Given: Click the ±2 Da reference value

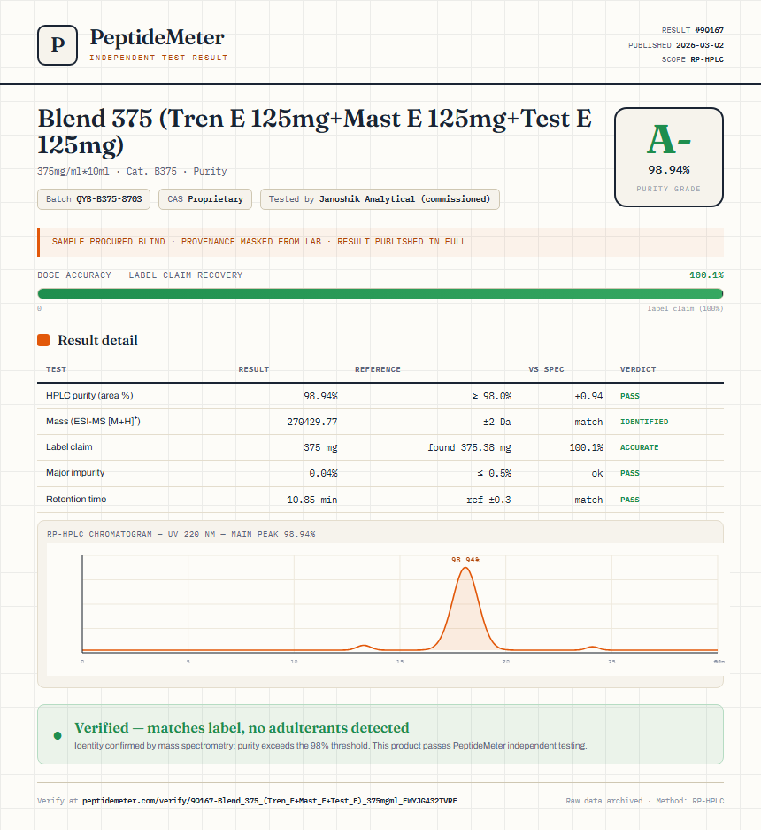Looking at the screenshot, I should pos(497,422).
